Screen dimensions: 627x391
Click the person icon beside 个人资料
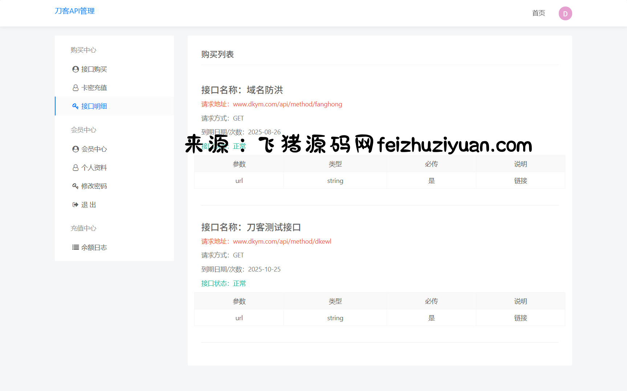(x=76, y=168)
